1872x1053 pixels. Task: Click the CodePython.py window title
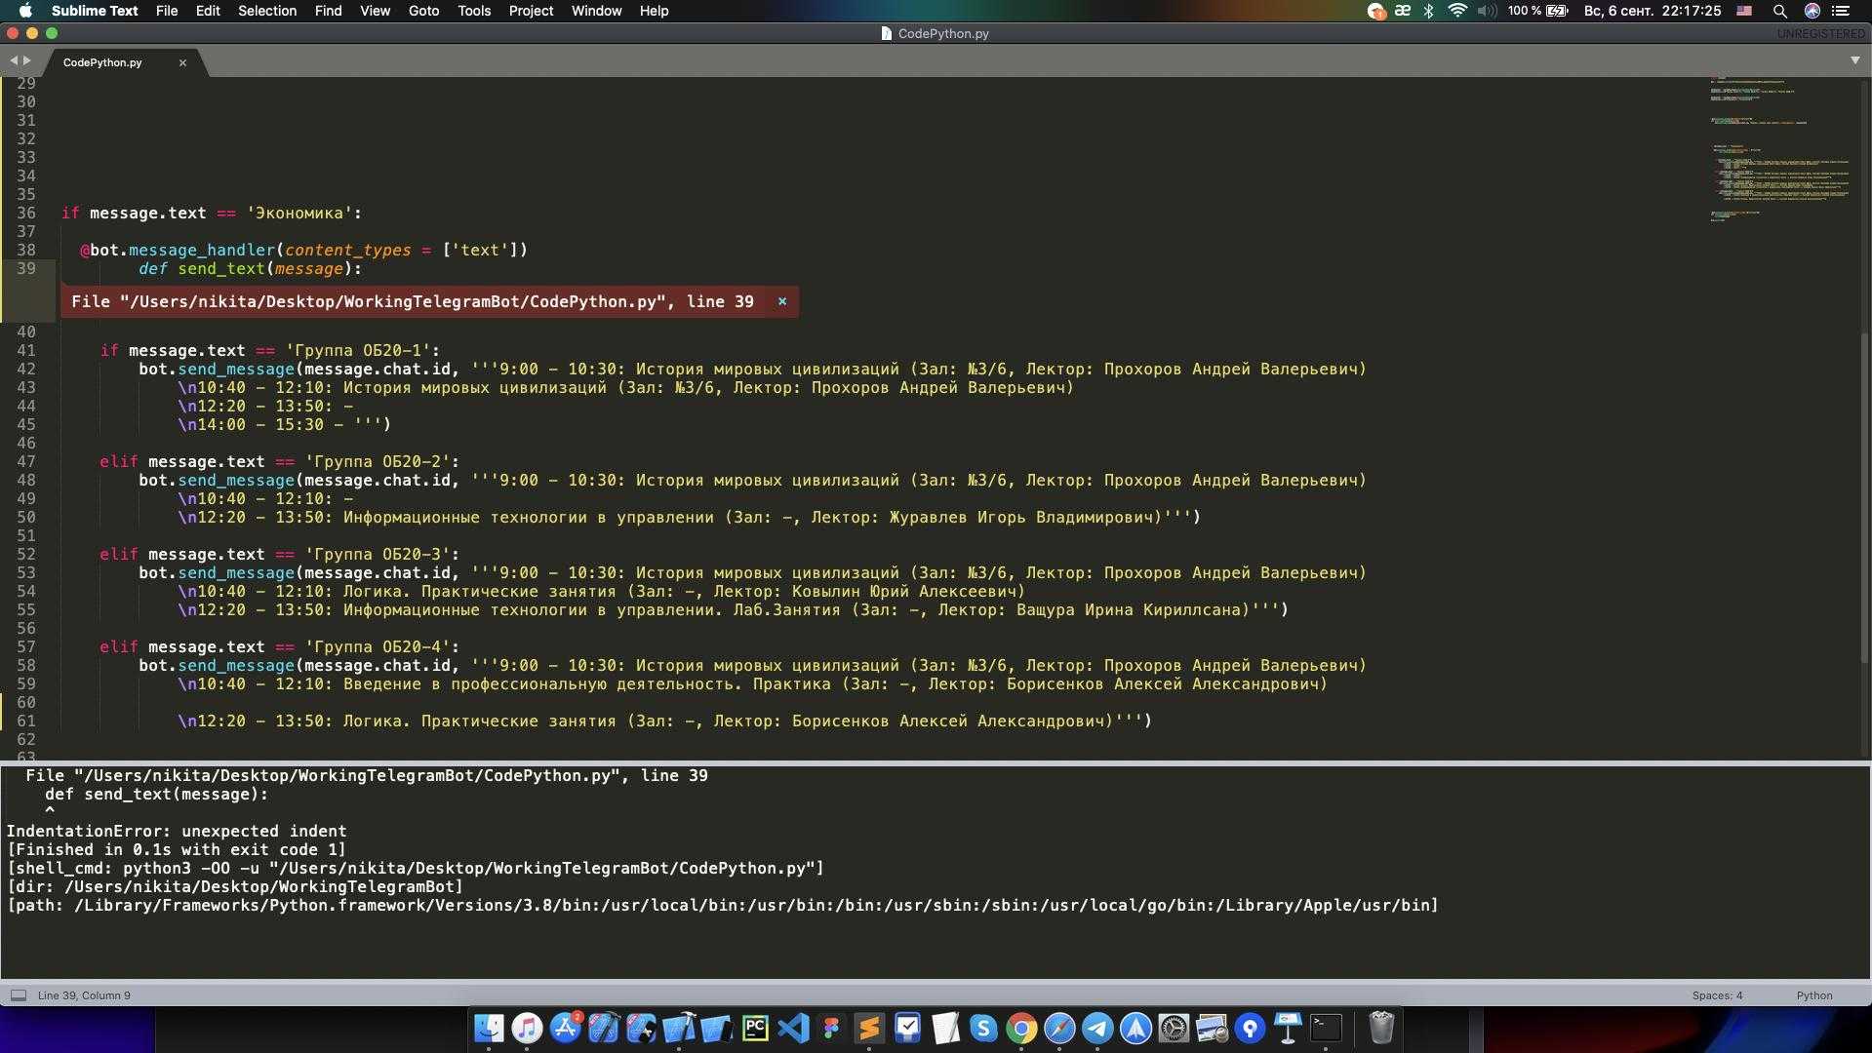pos(935,33)
